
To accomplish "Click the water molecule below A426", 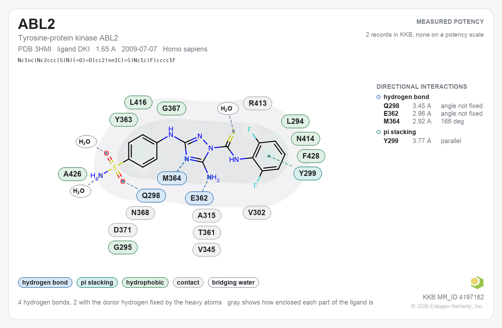I will point(81,191).
